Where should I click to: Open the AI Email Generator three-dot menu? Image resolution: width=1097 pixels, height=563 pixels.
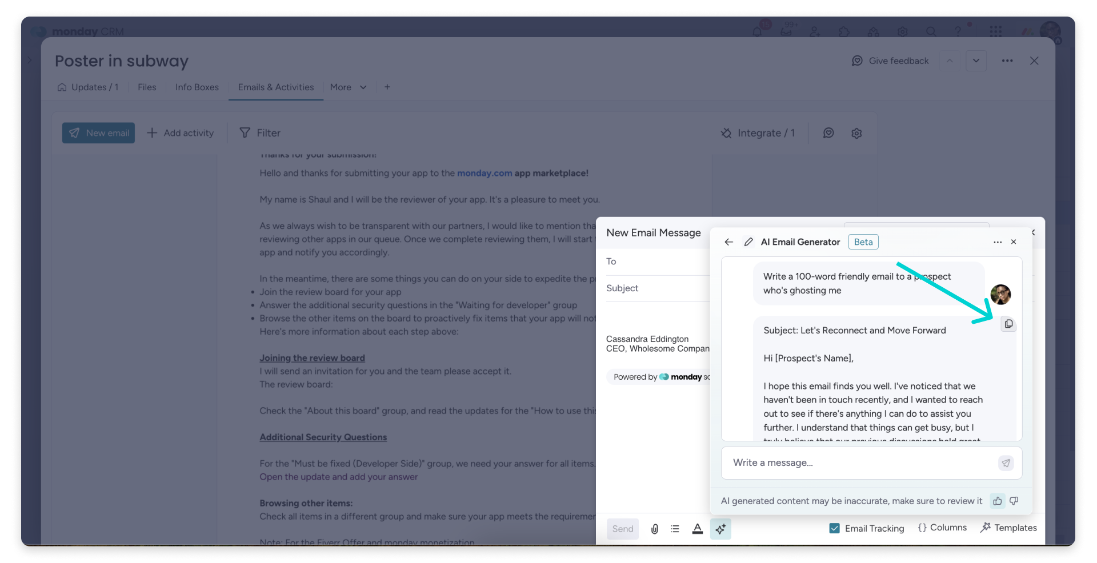998,242
